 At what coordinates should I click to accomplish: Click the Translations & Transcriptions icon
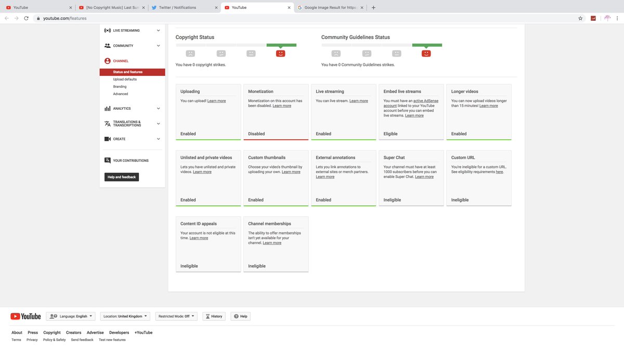coord(107,124)
